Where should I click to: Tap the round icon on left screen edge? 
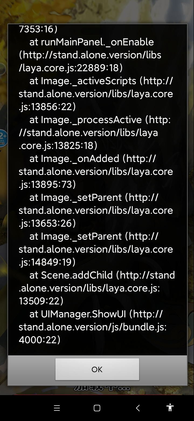[3, 70]
